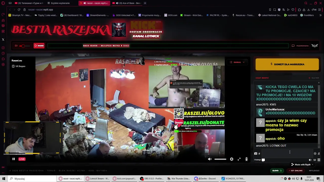Open POZDROWIENIA greetings link

click(300, 46)
